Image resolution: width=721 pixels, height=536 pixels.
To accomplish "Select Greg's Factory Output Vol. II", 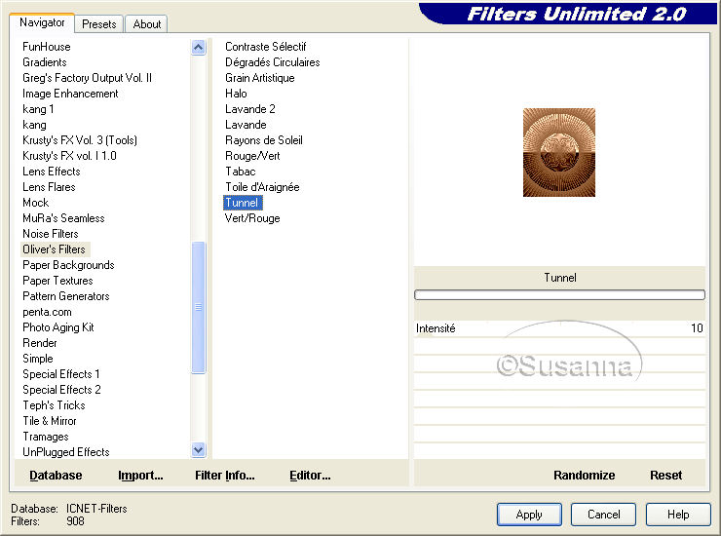I will 87,78.
